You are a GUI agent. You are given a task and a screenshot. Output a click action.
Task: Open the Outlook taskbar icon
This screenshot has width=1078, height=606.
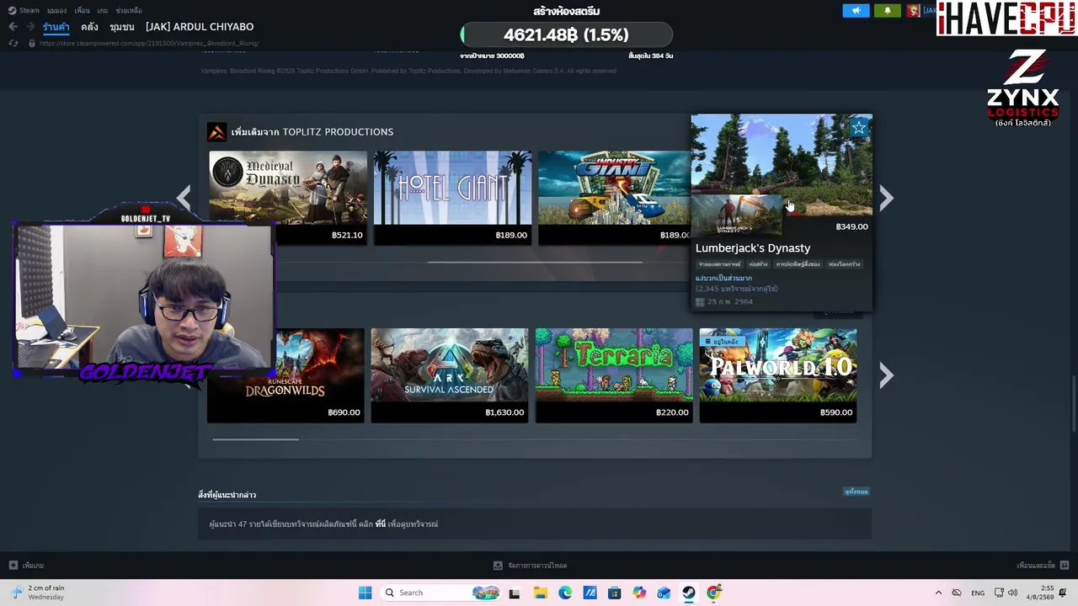(x=664, y=593)
